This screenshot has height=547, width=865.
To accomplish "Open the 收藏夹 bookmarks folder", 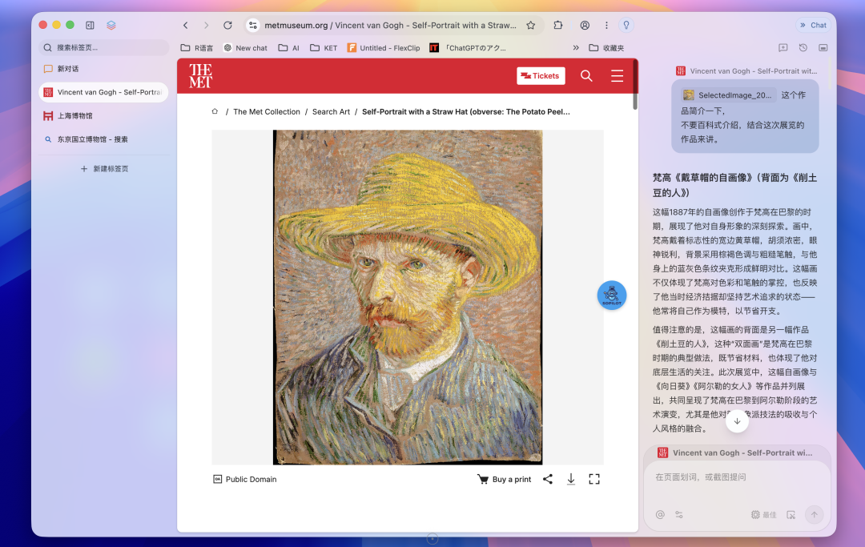I will 607,48.
